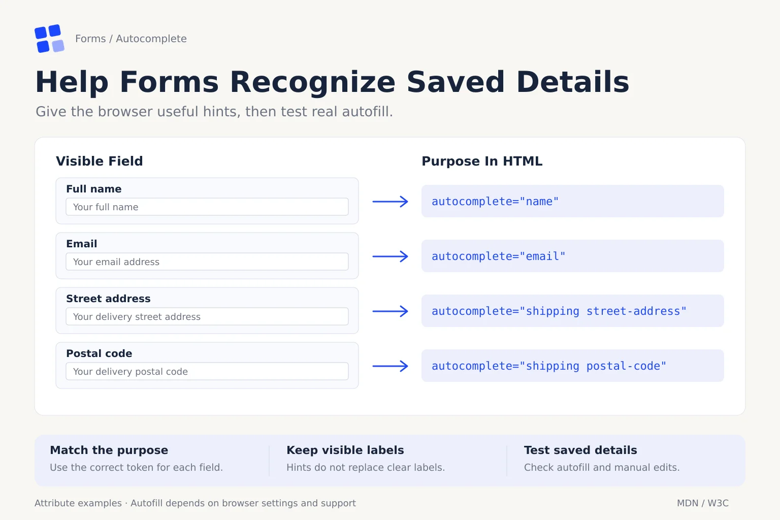This screenshot has width=780, height=520.
Task: Select the autocomplete="email" code snippet
Action: [x=572, y=256]
